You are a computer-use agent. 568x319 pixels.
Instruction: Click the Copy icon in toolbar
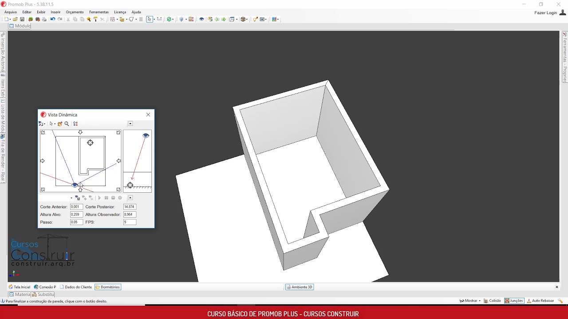(x=75, y=19)
